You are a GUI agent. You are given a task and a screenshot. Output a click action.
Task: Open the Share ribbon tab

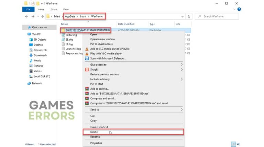tap(54, 9)
